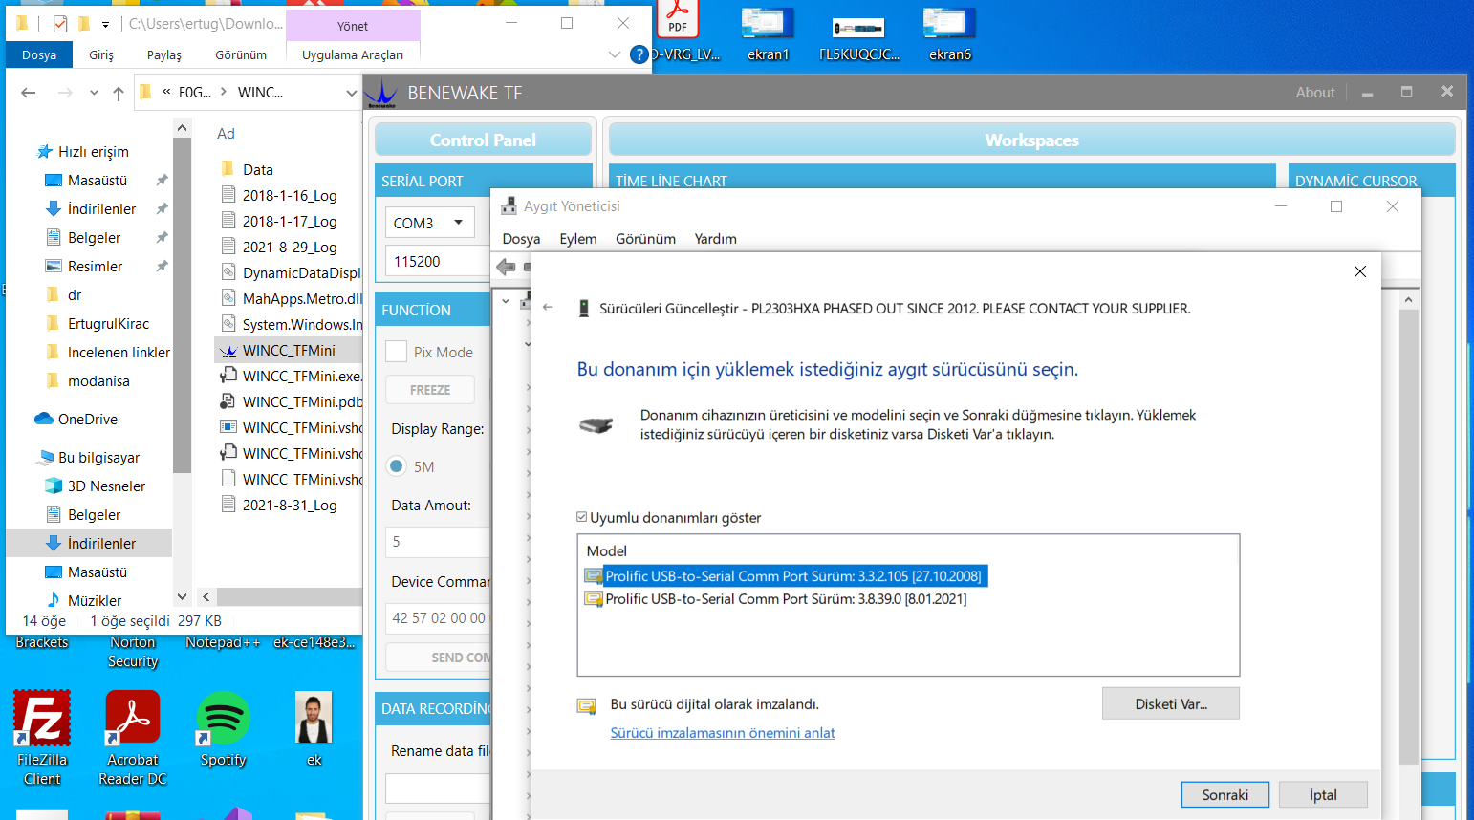Screen dimensions: 1474x820
Task: Collapse the Device Manager tree root node
Action: [506, 301]
